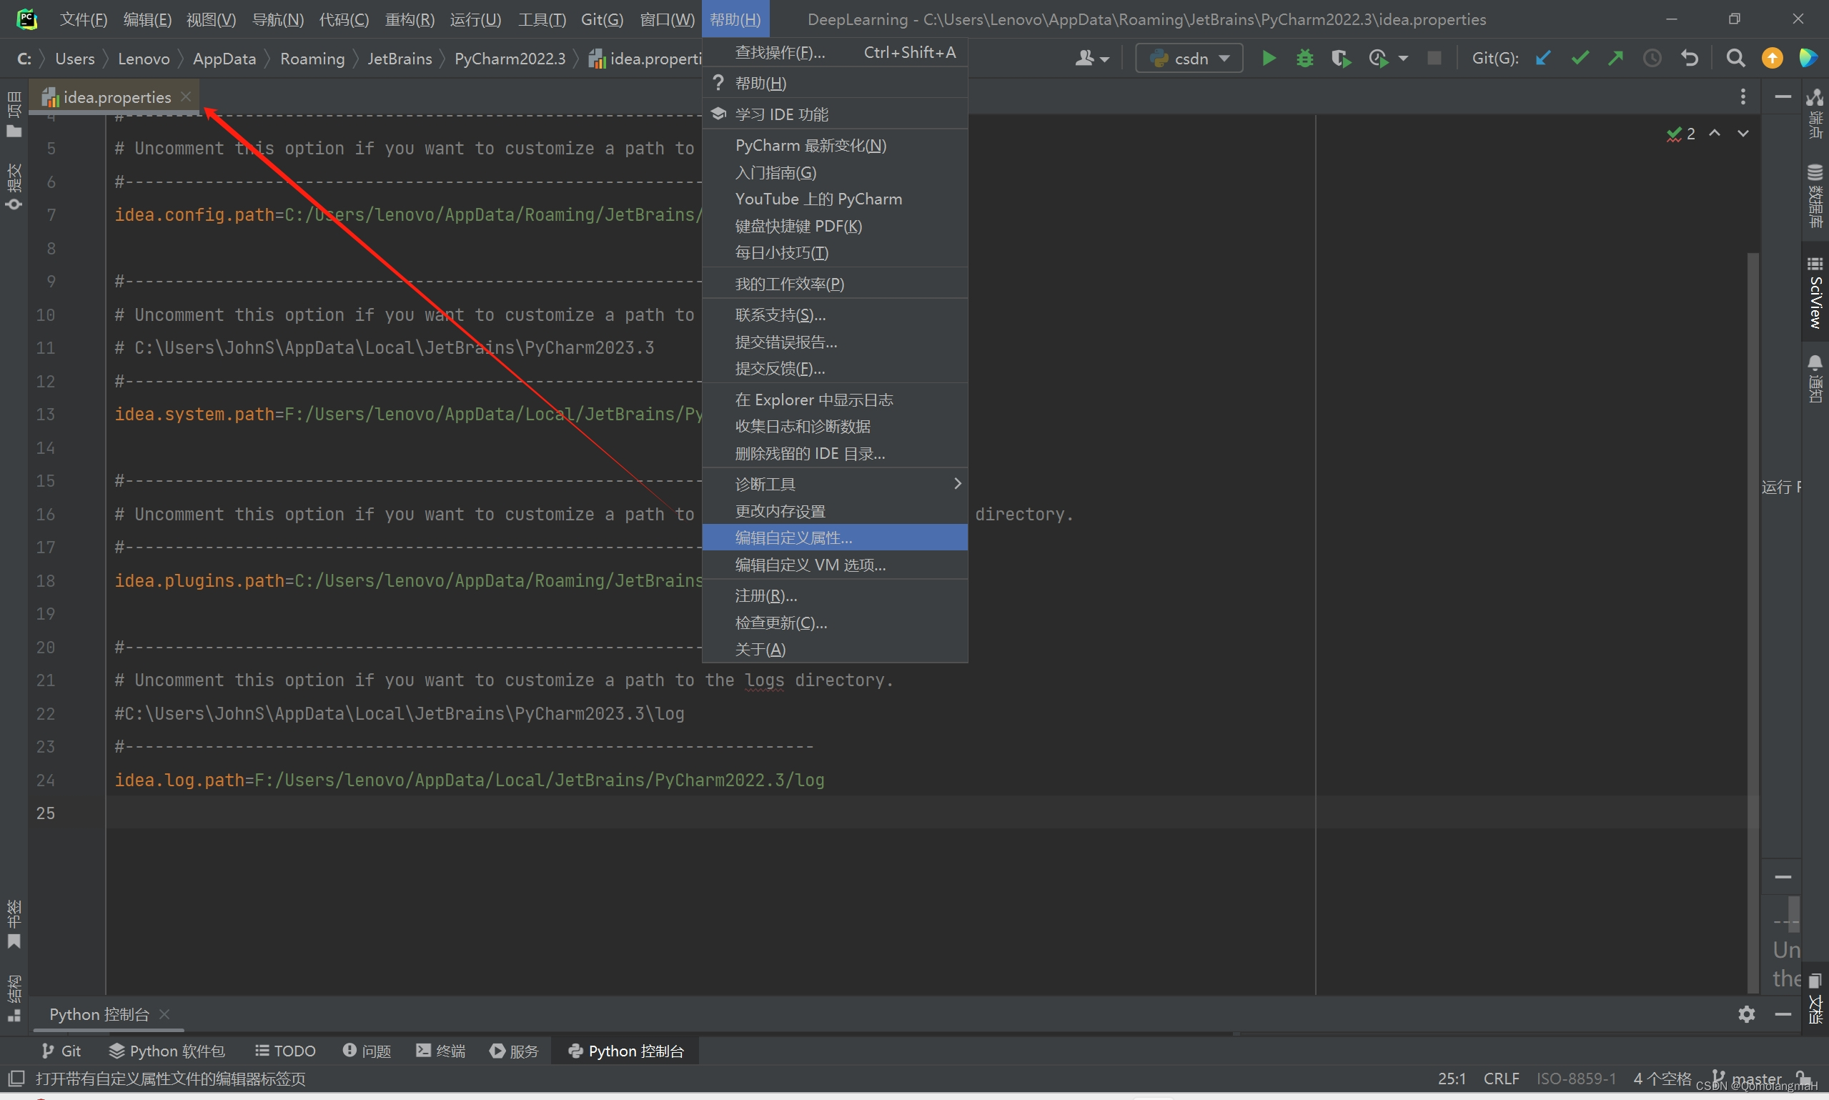Open the SciView side panel

click(x=1815, y=294)
